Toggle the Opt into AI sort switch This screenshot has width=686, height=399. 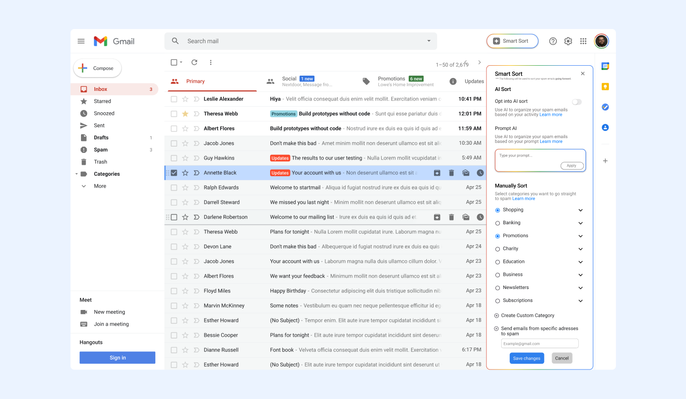pos(576,102)
